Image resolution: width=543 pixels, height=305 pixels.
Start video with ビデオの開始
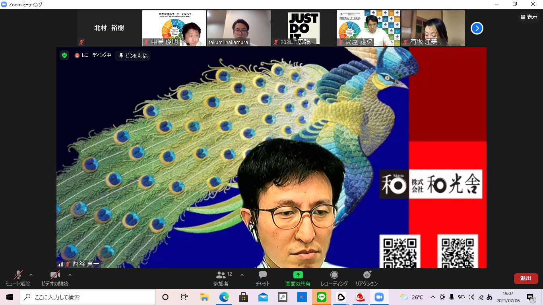55,278
